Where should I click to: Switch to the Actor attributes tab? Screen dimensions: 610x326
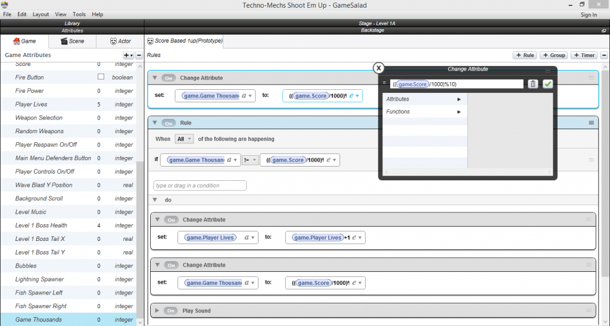120,41
